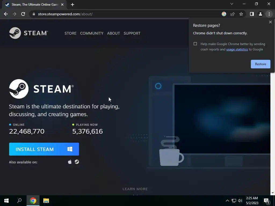Viewport: 275px width, 206px height.
Task: Open a new browser tab
Action: click(73, 5)
